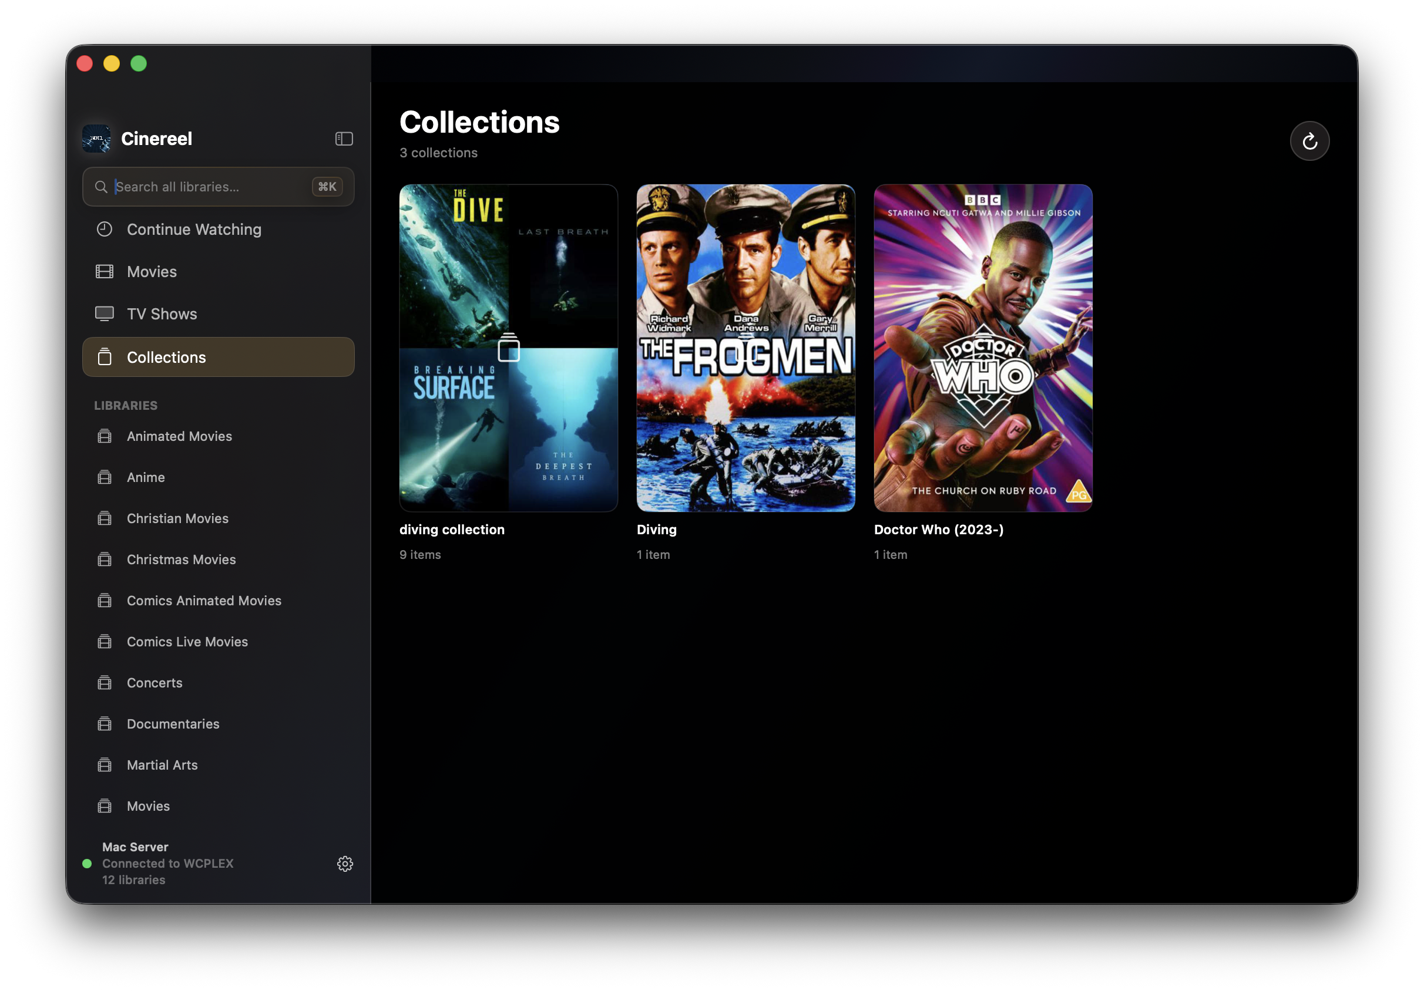Screen dimensions: 1424x991
Task: Click the Collections page heading
Action: (479, 122)
